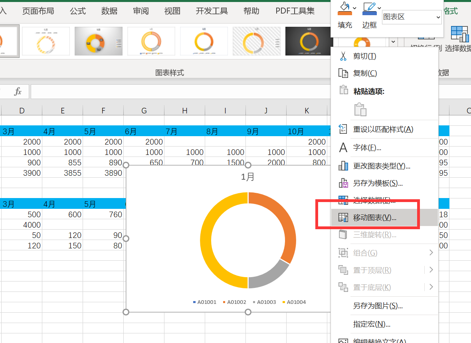Click cell with value 3855
471x343 pixels.
(x=63, y=173)
